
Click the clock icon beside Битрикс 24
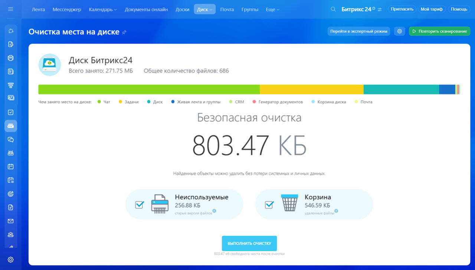point(374,8)
